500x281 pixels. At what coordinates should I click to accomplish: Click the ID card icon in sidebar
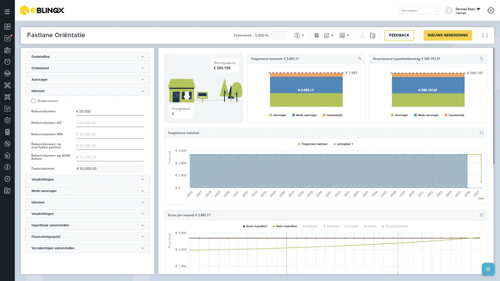coord(7,50)
